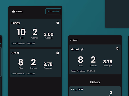
Task: Select Groot name in the detail panel
Action: [75, 49]
